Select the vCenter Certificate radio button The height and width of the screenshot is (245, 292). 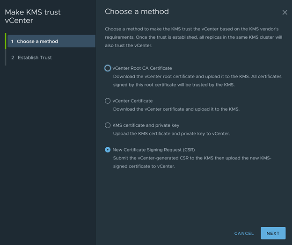[108, 101]
